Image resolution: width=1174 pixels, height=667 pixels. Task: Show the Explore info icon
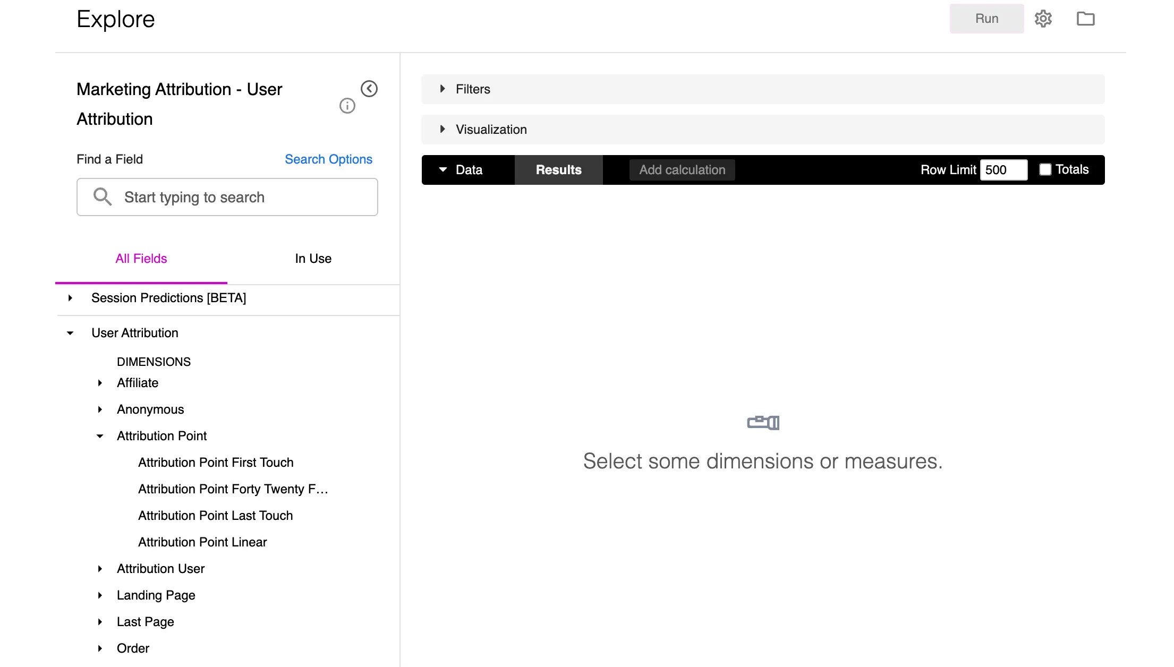347,106
